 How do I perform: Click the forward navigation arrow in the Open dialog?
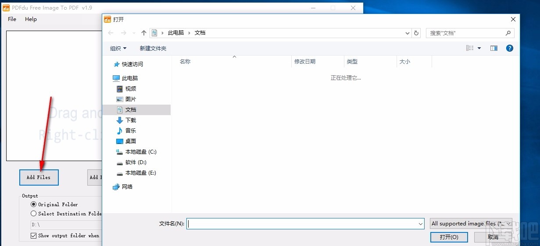click(x=124, y=33)
